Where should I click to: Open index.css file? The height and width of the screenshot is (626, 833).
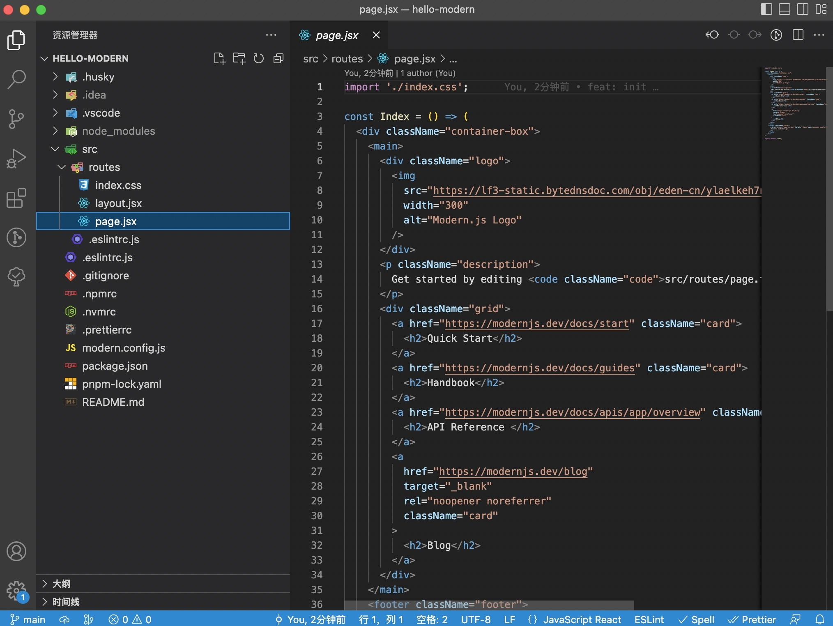[163, 185]
